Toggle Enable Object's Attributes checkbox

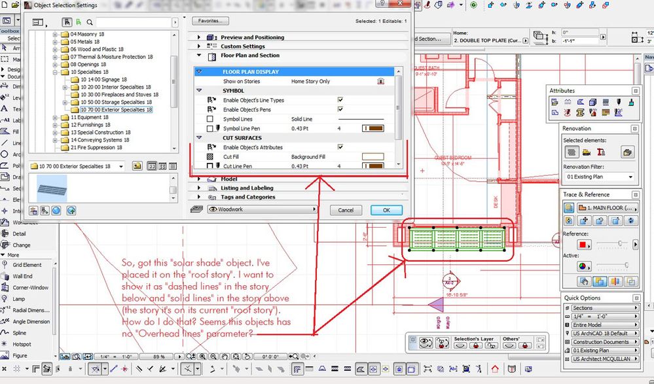point(340,147)
